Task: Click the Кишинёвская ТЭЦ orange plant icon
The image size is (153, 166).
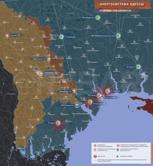Action: (x=41, y=73)
